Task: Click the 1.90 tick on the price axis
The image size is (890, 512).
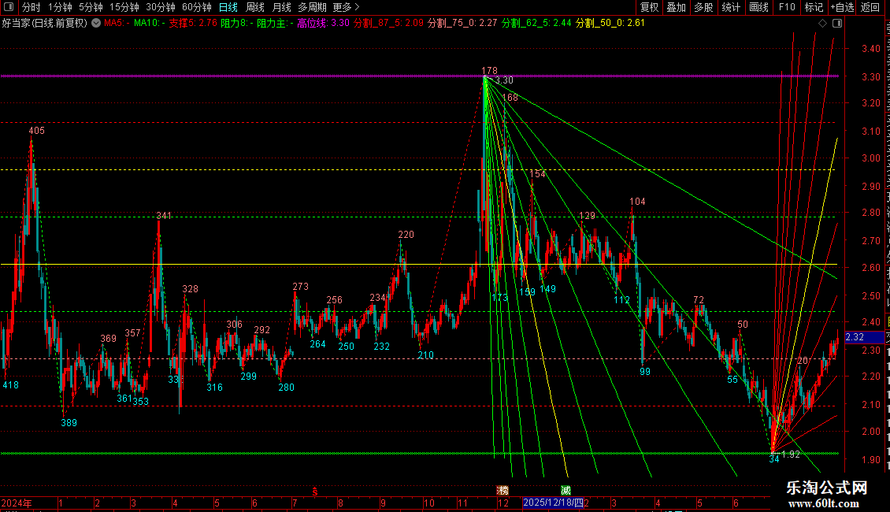Action: tap(871, 460)
